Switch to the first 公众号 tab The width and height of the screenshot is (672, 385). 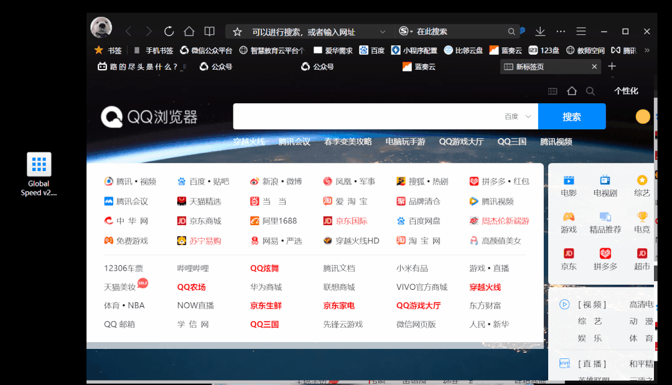pyautogui.click(x=217, y=67)
